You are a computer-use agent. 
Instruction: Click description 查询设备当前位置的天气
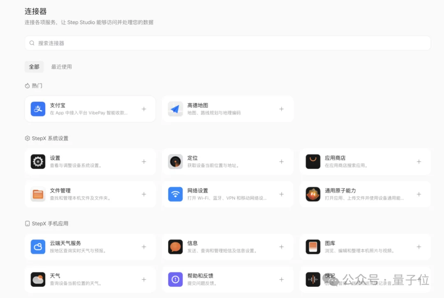click(x=76, y=283)
